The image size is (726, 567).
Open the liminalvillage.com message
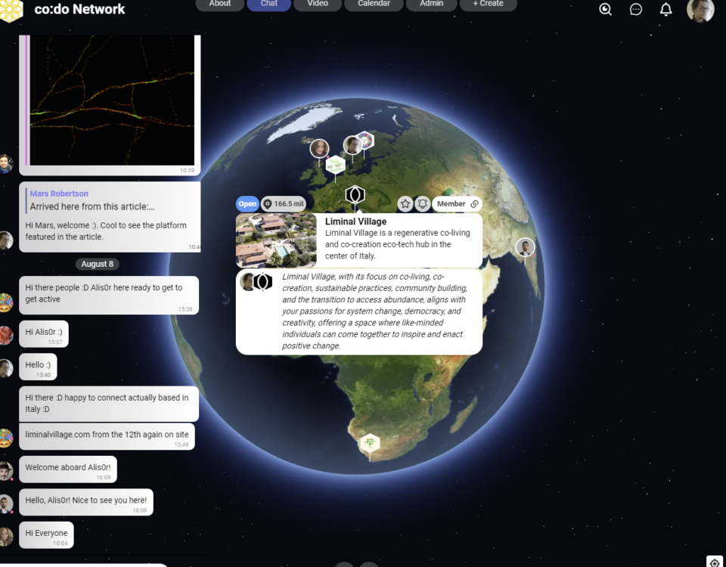pos(107,436)
